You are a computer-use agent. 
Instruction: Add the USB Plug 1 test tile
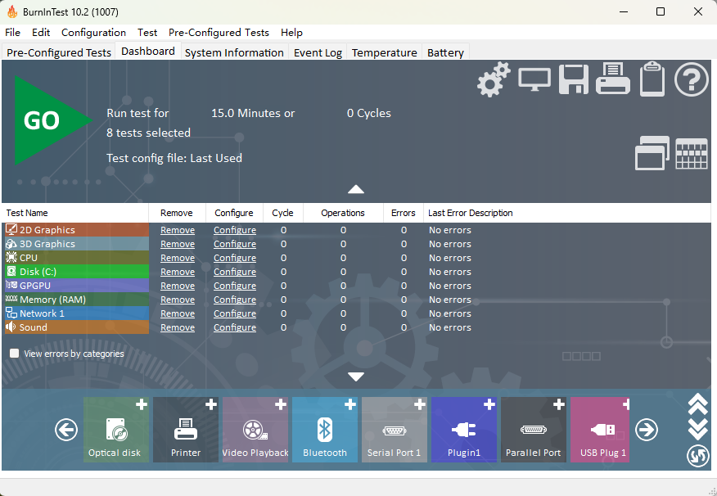[x=600, y=430]
